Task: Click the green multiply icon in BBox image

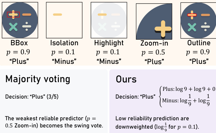Action: [x=13, y=27]
